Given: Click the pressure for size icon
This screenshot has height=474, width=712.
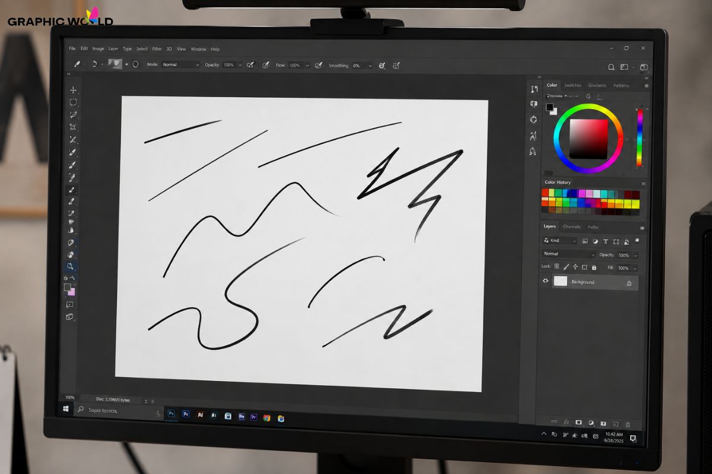Looking at the screenshot, I should pyautogui.click(x=382, y=66).
